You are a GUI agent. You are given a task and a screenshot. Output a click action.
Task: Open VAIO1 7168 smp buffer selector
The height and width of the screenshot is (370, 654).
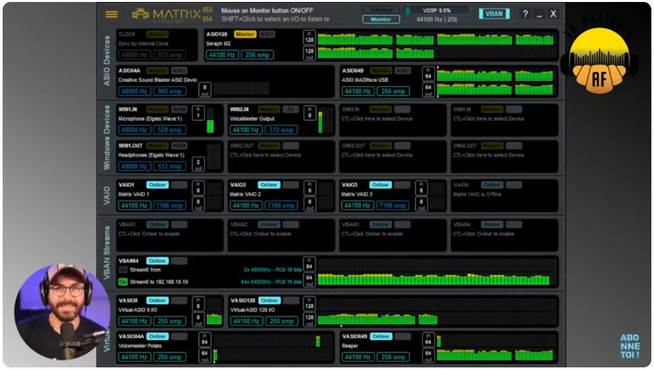point(169,205)
